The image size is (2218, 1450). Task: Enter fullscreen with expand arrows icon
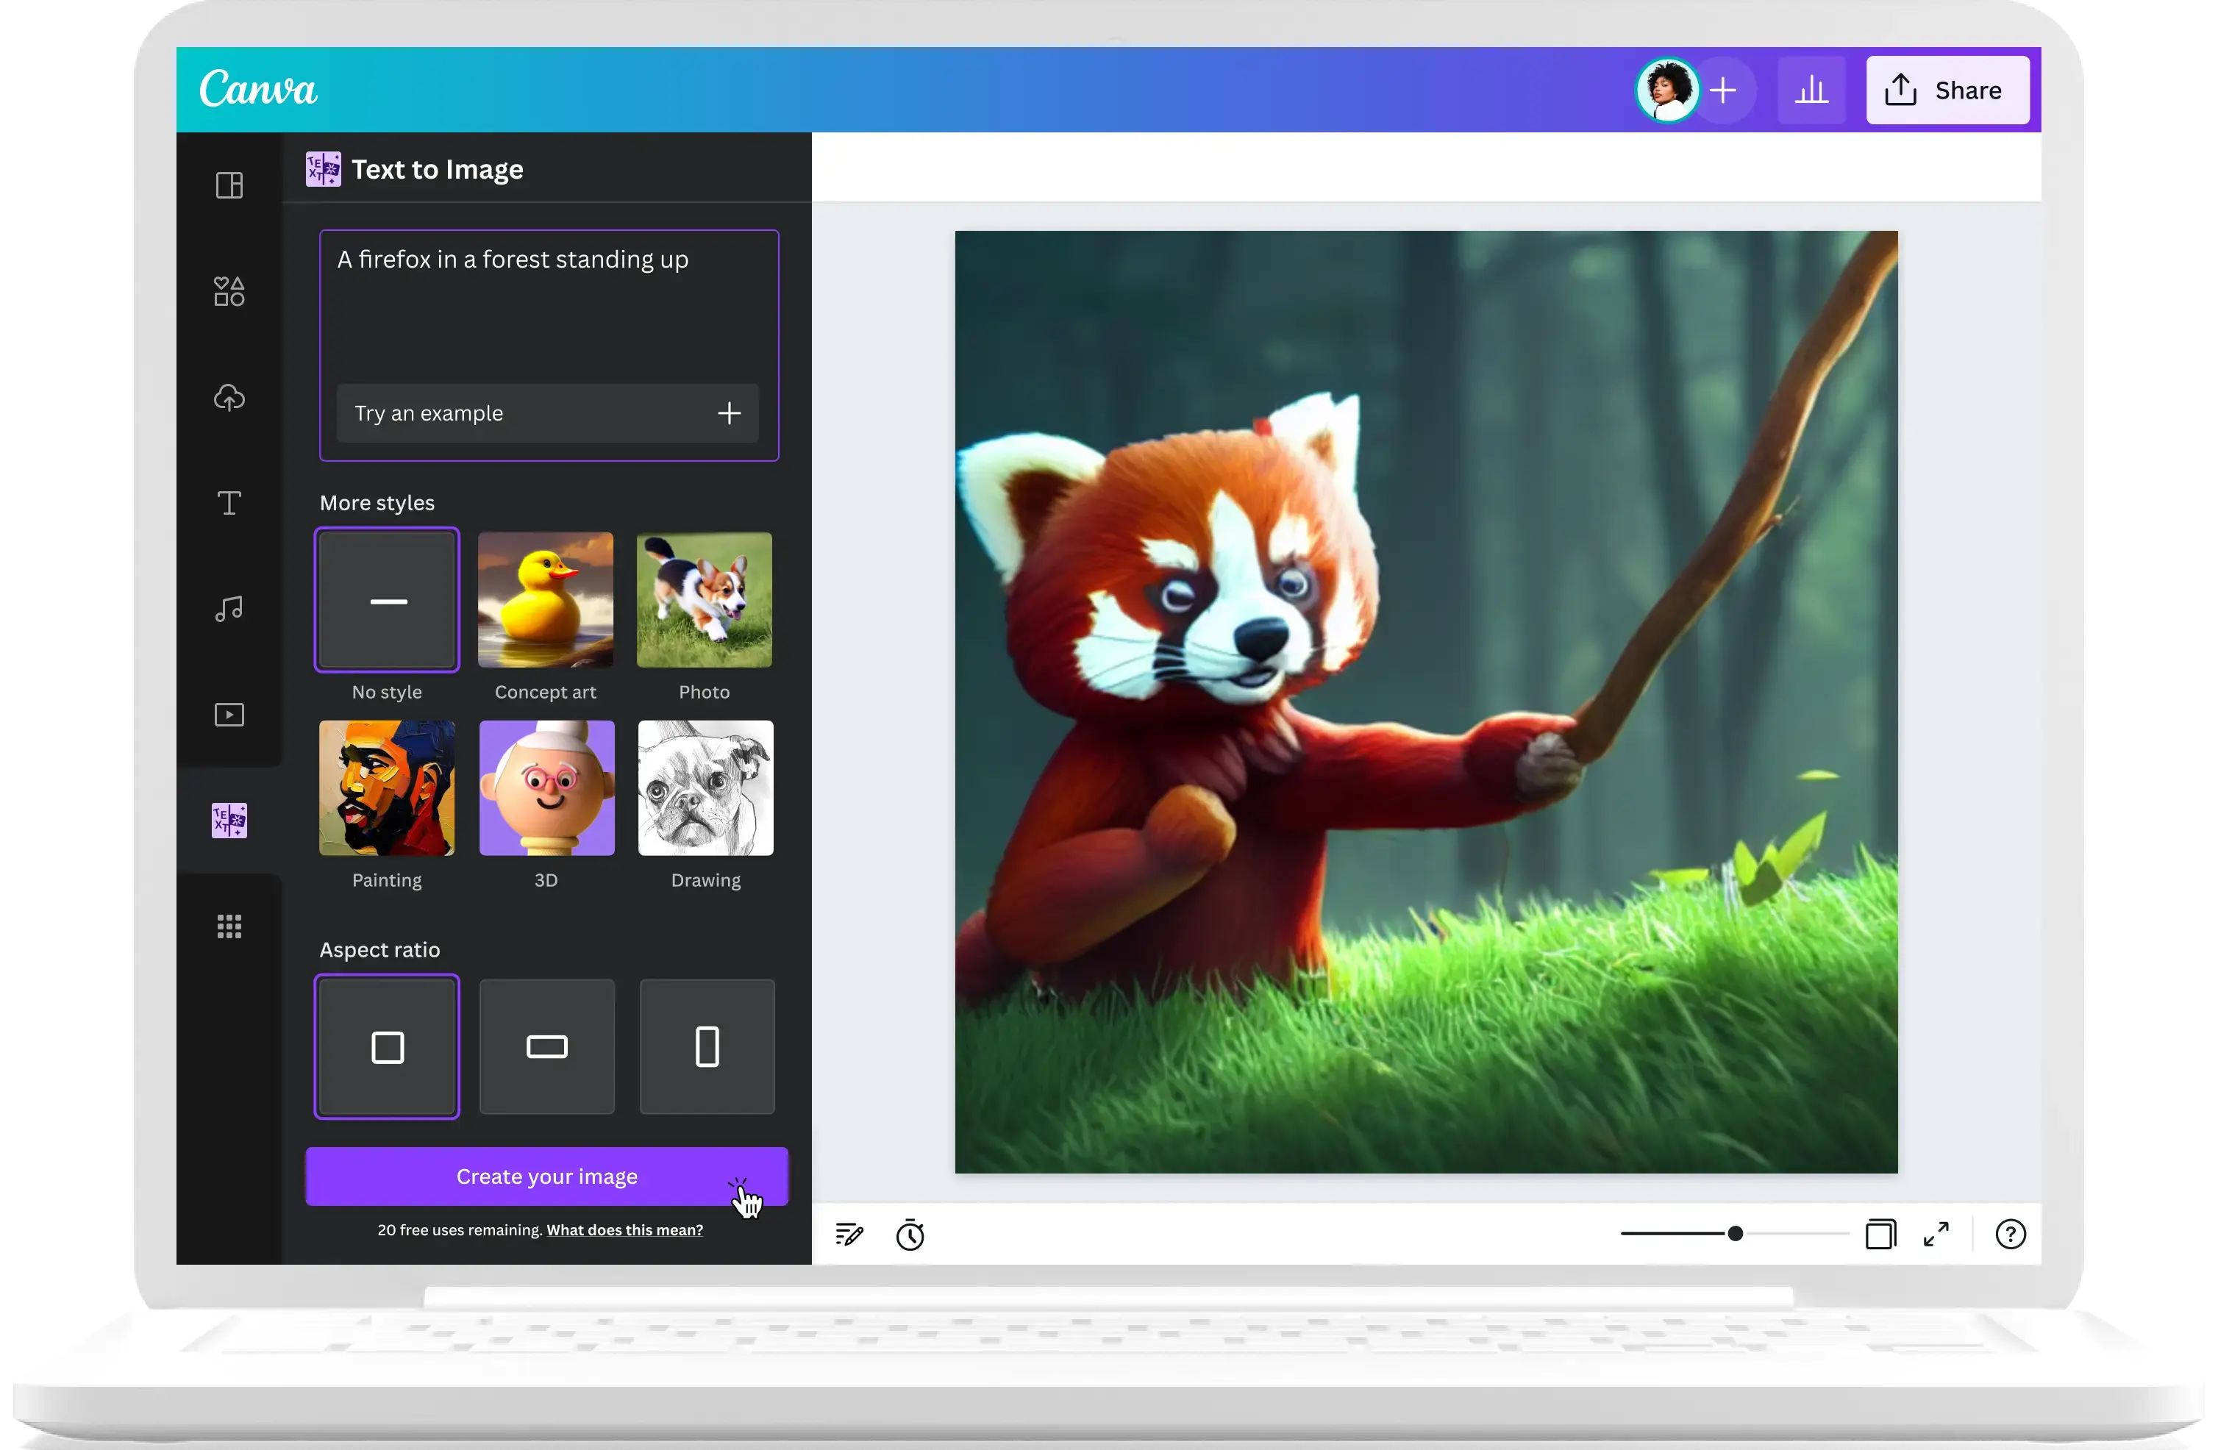(x=1936, y=1235)
